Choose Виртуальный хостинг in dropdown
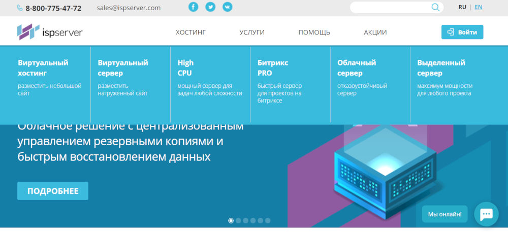This screenshot has height=234, width=508. tap(43, 68)
